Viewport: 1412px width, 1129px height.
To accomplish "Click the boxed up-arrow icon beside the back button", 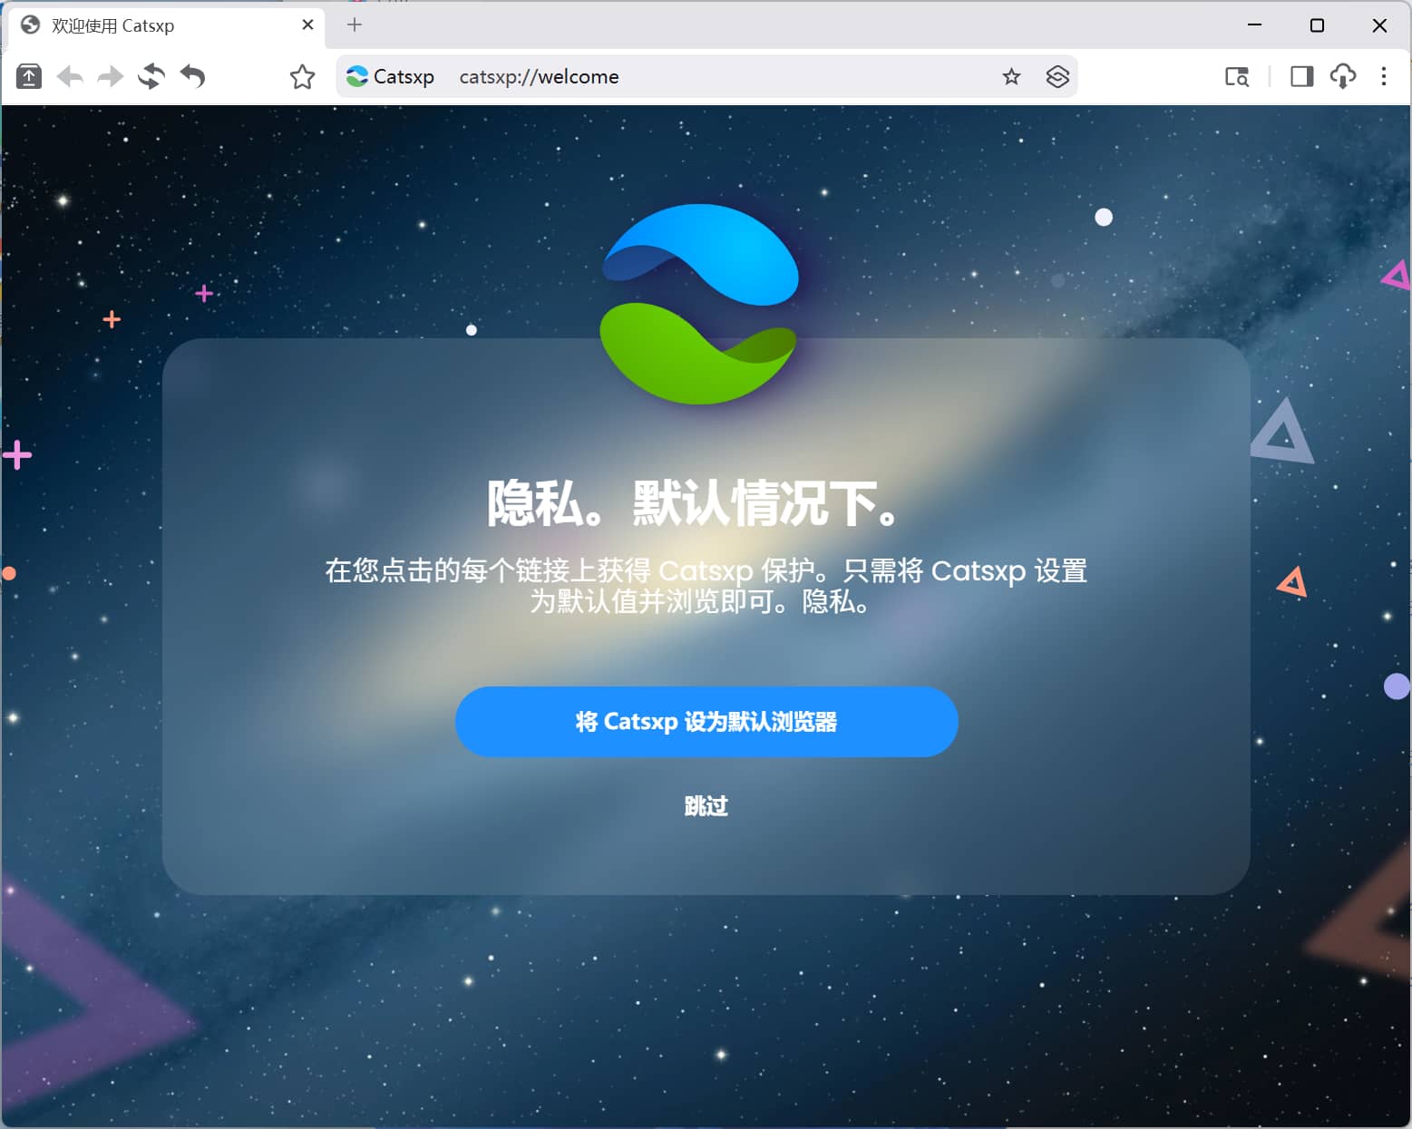I will (29, 77).
